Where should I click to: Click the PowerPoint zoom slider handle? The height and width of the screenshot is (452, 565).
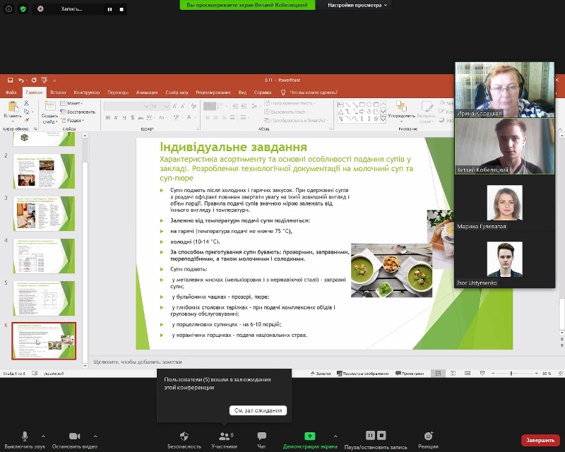[511, 374]
